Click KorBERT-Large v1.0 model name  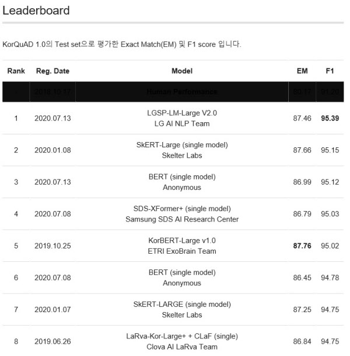pos(182,240)
